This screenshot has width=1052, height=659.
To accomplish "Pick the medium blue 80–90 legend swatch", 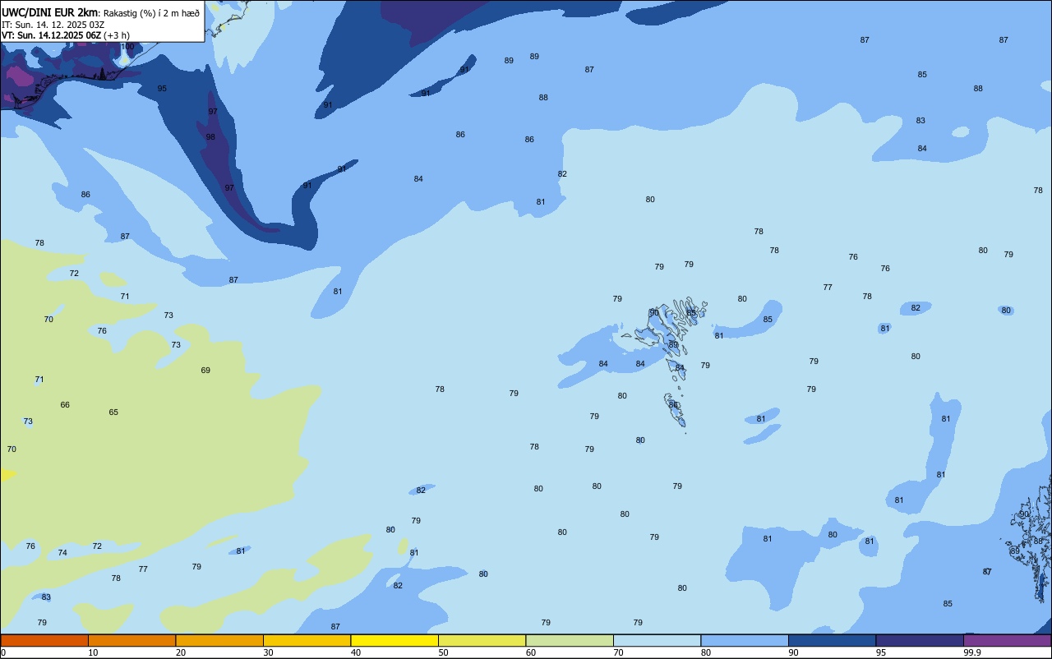I will pyautogui.click(x=745, y=640).
